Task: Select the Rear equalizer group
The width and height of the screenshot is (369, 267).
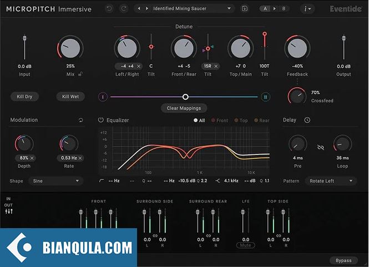Action: tap(262, 120)
